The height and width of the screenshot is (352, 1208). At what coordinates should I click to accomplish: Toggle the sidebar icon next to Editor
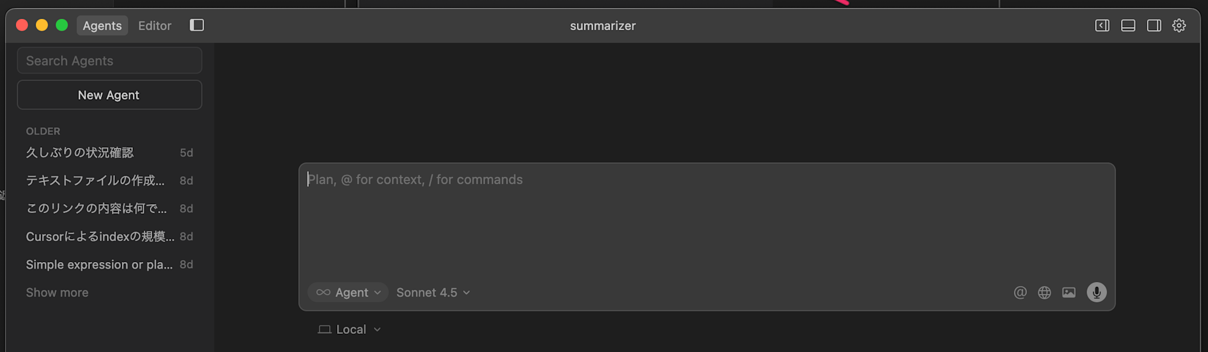pyautogui.click(x=197, y=25)
